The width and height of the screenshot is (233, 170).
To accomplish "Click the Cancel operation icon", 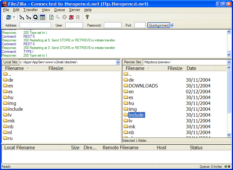I will [64, 17].
